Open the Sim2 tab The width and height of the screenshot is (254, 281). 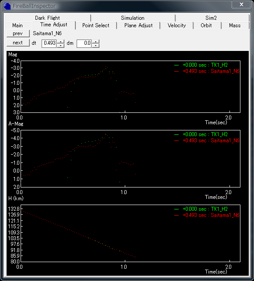tap(211, 18)
